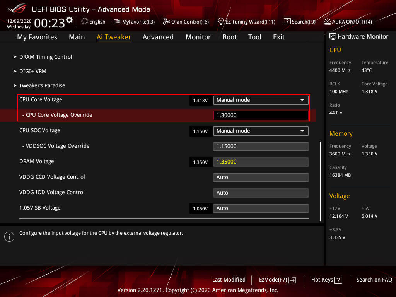Click the ROG logo
This screenshot has height=297, width=396.
point(17,9)
